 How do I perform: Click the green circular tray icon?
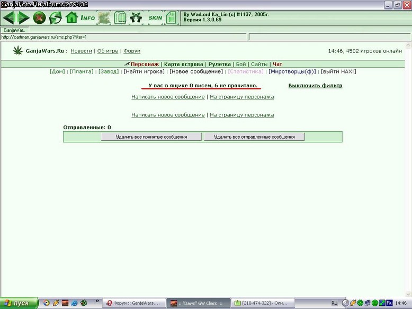[375, 303]
